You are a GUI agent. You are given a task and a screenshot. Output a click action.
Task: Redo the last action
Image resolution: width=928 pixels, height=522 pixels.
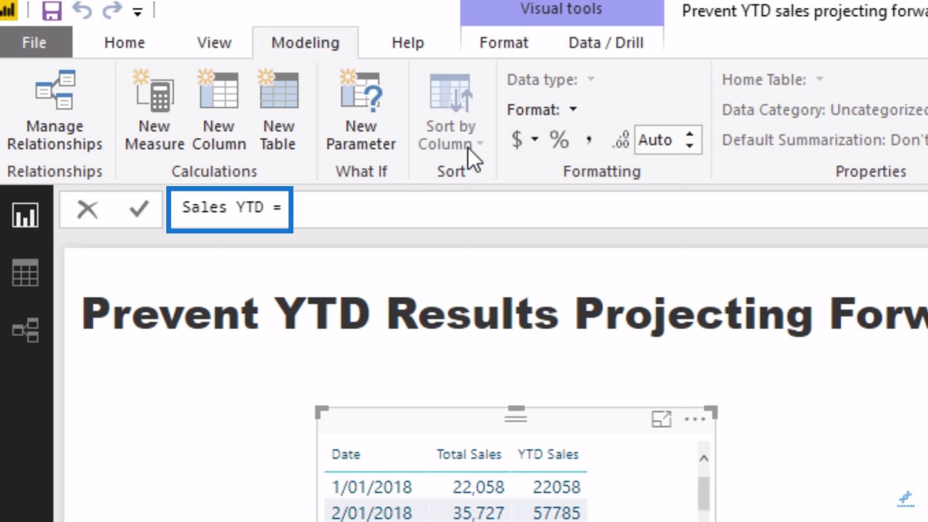[x=112, y=10]
